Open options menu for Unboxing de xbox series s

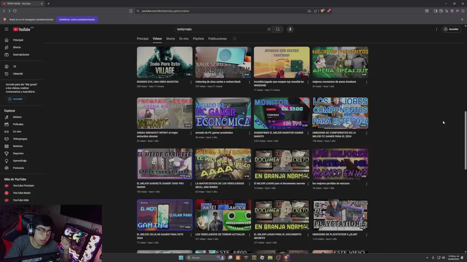click(x=250, y=82)
